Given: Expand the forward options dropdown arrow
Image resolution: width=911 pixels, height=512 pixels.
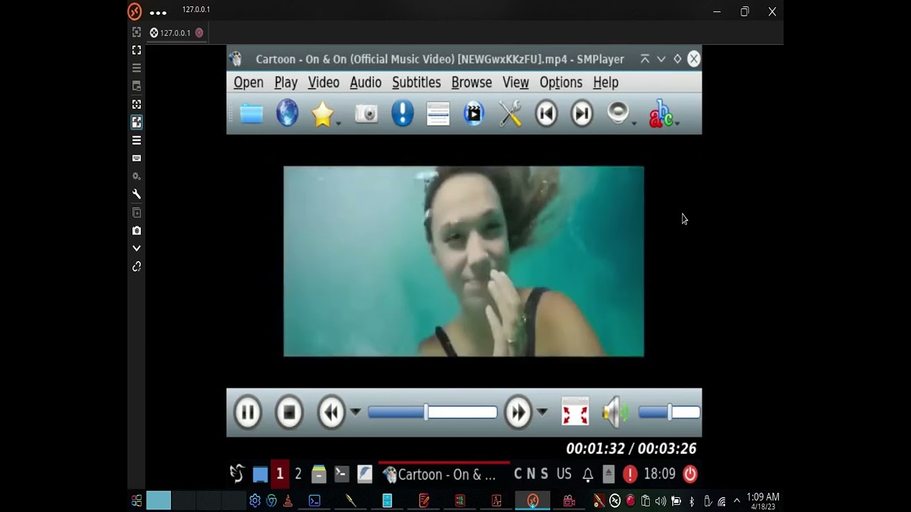Looking at the screenshot, I should (x=542, y=412).
